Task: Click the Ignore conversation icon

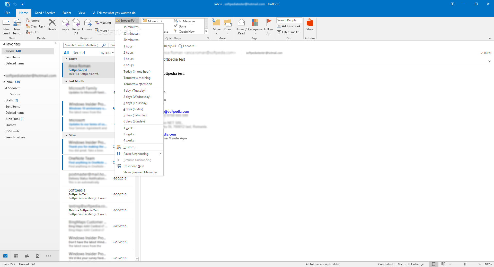Action: [x=28, y=21]
